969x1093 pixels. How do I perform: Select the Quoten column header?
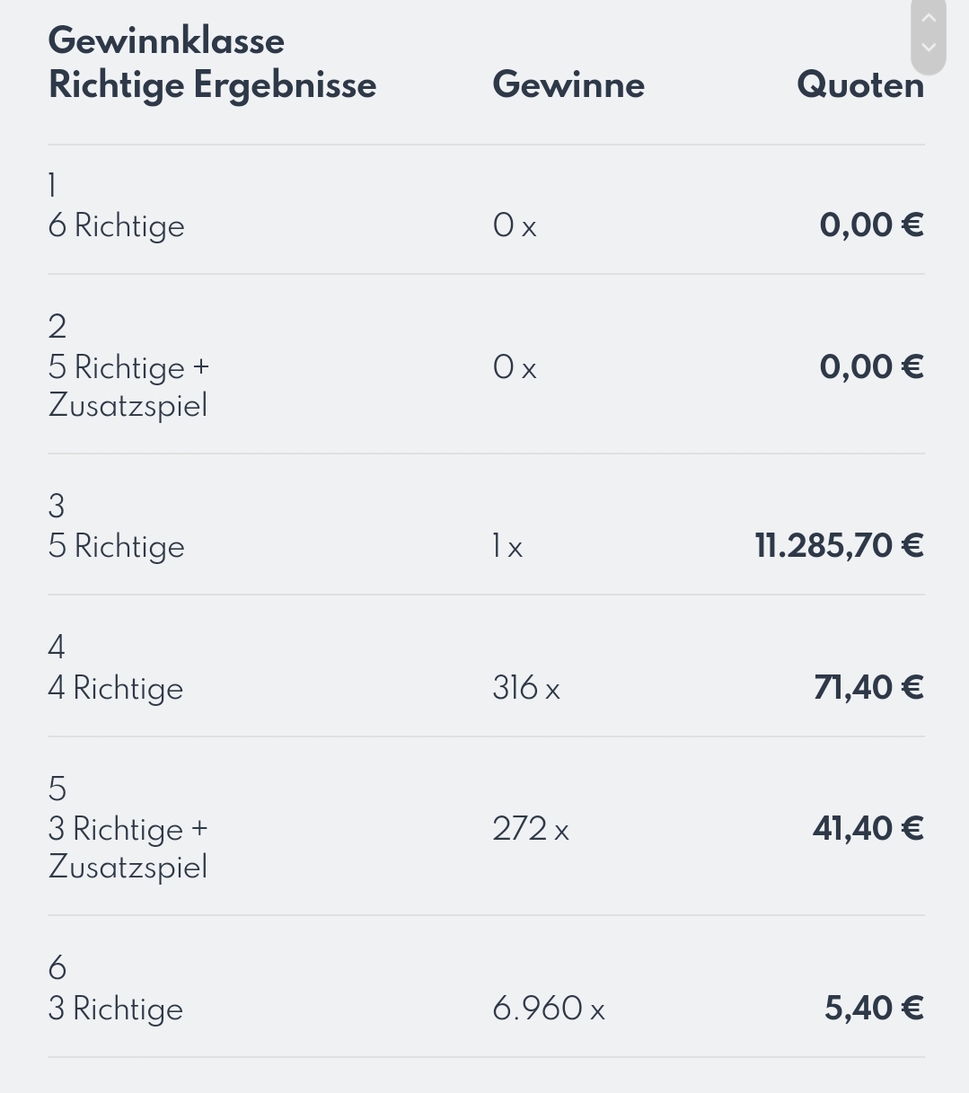click(x=860, y=85)
